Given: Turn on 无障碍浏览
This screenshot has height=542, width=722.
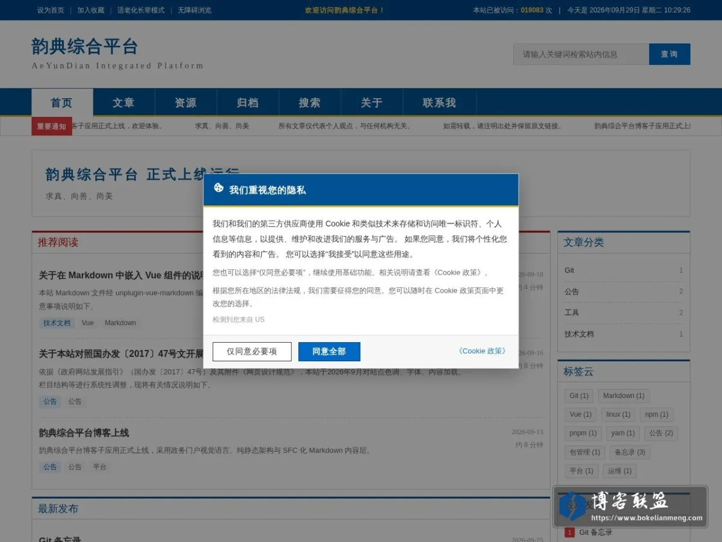Looking at the screenshot, I should tap(194, 10).
